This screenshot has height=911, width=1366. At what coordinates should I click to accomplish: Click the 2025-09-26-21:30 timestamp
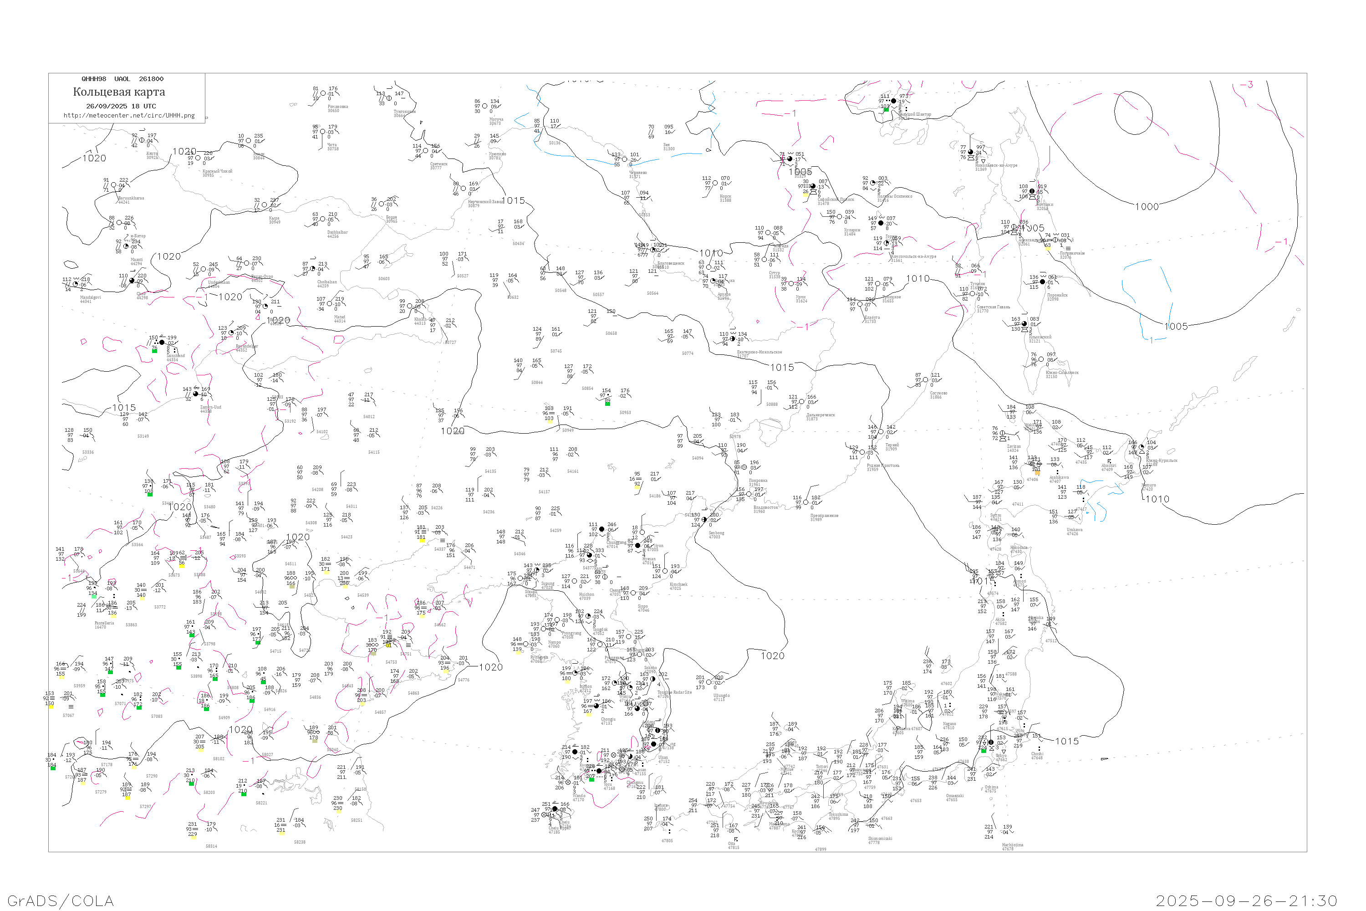1246,901
